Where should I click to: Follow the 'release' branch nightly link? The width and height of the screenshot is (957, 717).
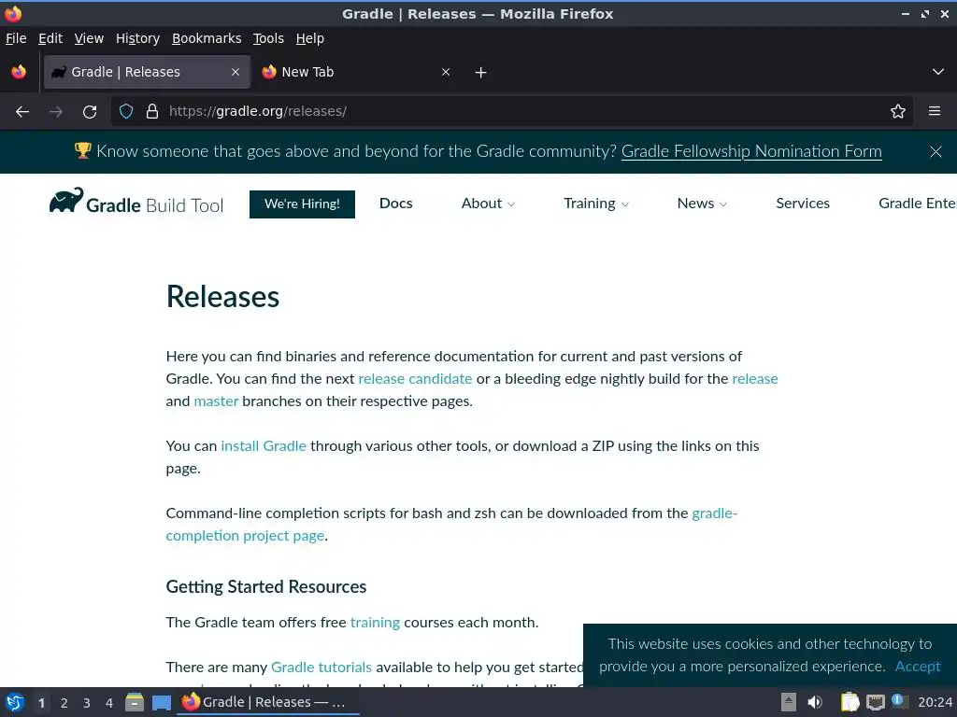coord(755,379)
